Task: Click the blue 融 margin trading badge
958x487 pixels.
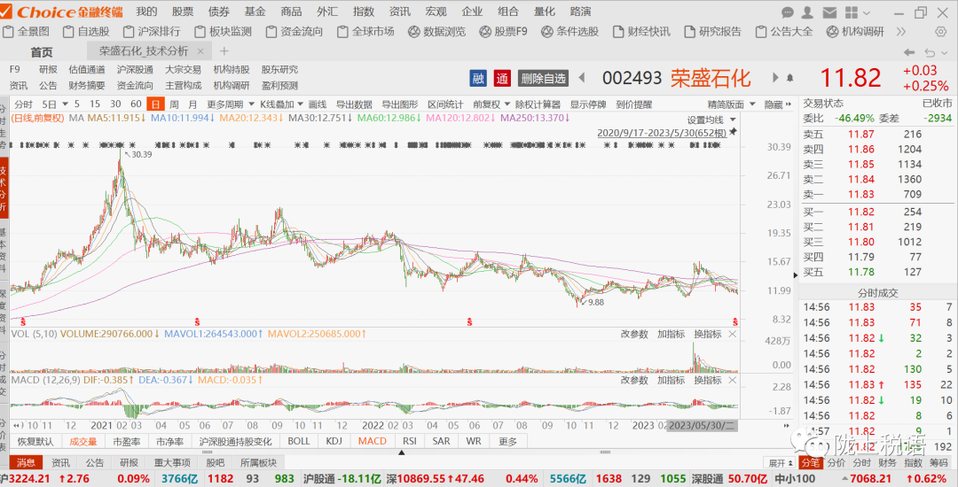Action: click(x=478, y=78)
